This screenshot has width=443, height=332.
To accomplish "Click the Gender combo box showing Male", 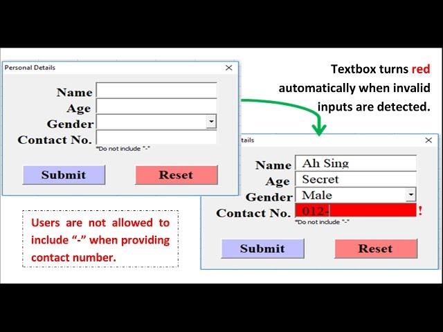I will tap(350, 195).
